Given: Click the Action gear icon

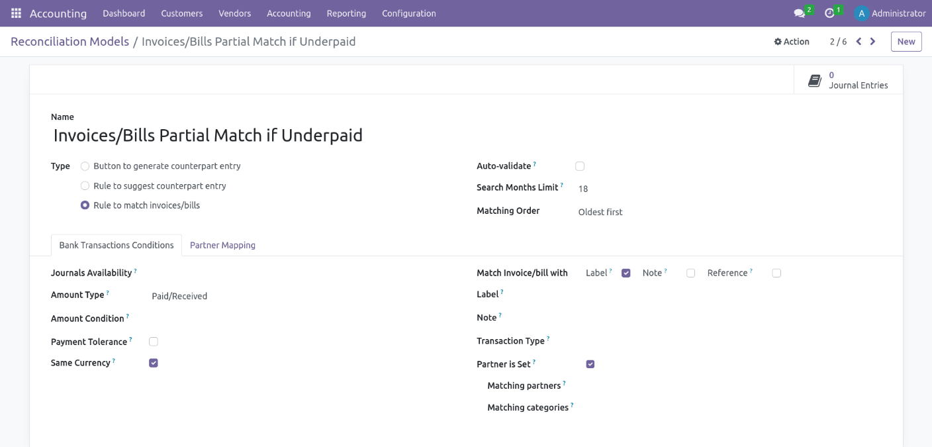Looking at the screenshot, I should (x=778, y=42).
